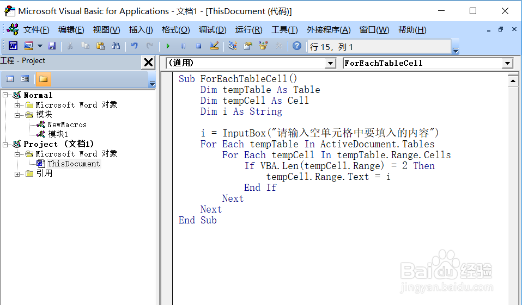Run the Sub with green play button
Image resolution: width=522 pixels, height=305 pixels.
[168, 46]
